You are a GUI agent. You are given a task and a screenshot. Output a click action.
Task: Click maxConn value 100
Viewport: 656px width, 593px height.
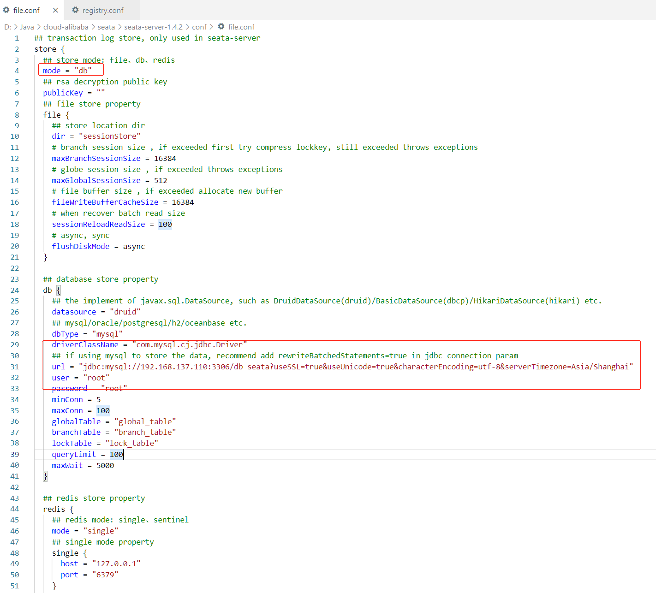pyautogui.click(x=103, y=410)
